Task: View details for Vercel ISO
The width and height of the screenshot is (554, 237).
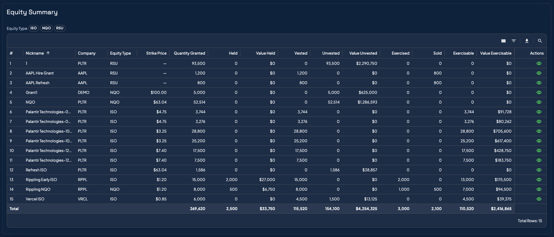Action: (x=539, y=199)
